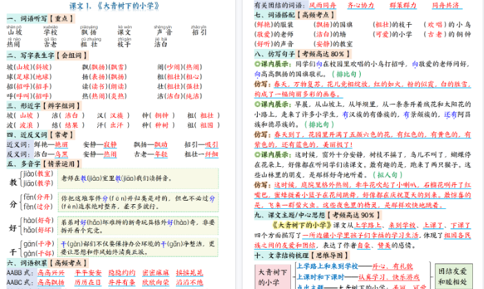Click the tag 【常考】

(x=62, y=135)
